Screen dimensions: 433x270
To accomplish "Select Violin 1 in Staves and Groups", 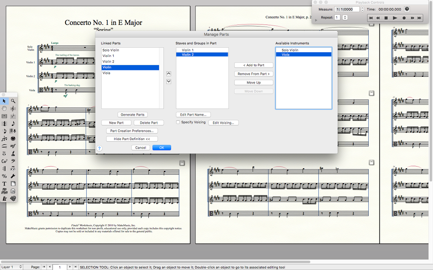I will (x=202, y=50).
